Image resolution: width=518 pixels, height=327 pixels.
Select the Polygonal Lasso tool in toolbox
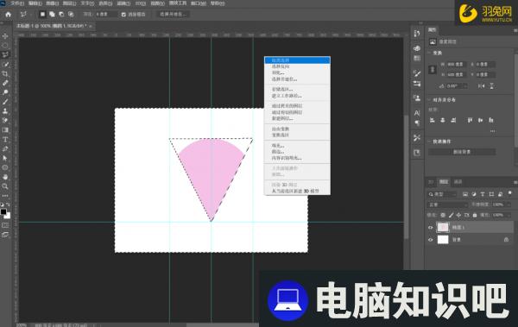click(x=5, y=54)
